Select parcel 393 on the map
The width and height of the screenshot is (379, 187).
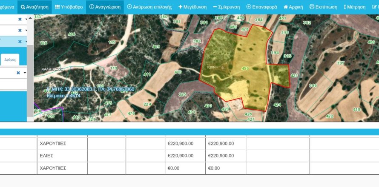(285, 32)
